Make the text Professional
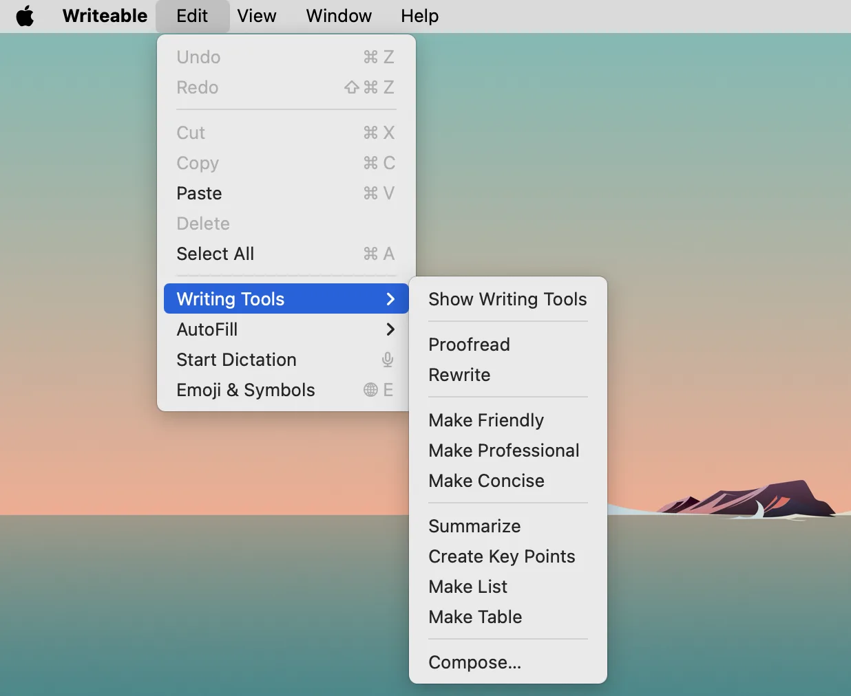 (504, 450)
